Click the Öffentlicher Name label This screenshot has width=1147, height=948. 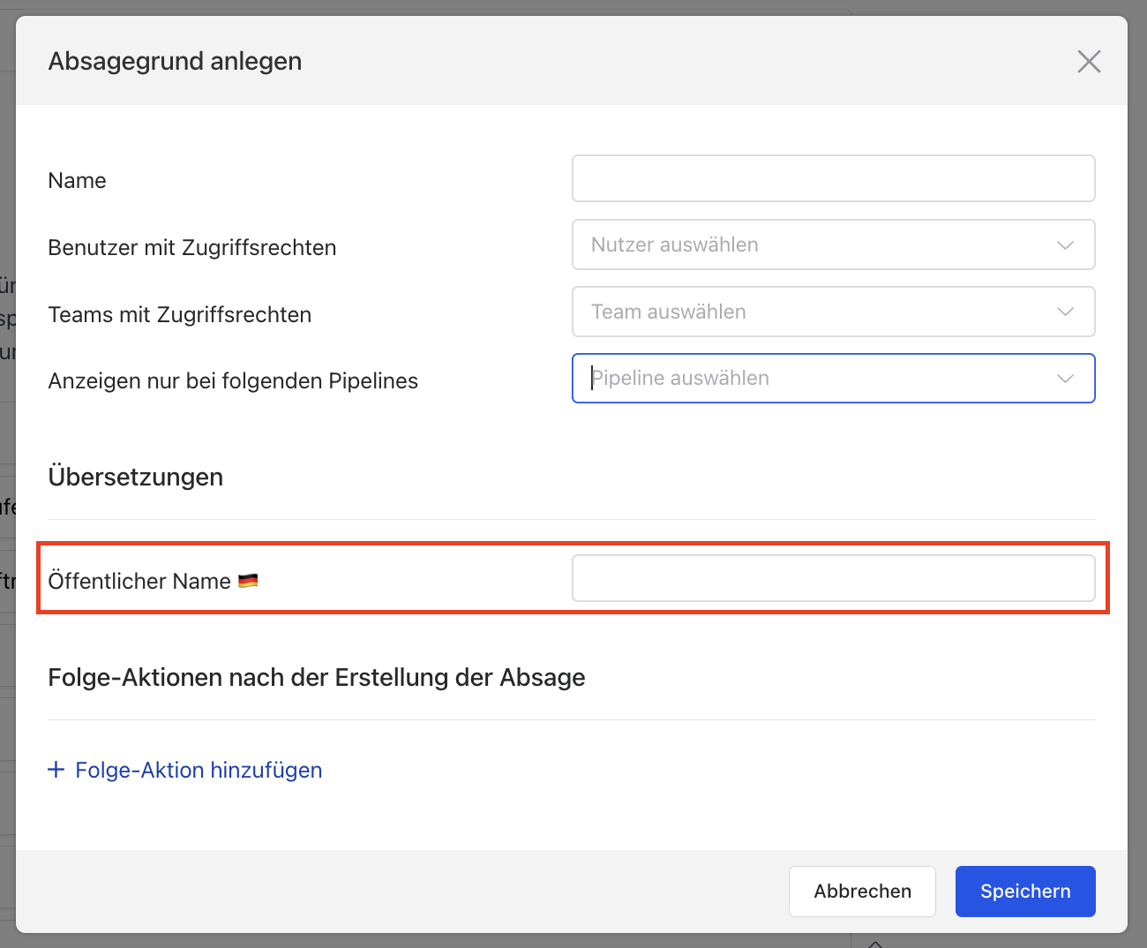(139, 581)
